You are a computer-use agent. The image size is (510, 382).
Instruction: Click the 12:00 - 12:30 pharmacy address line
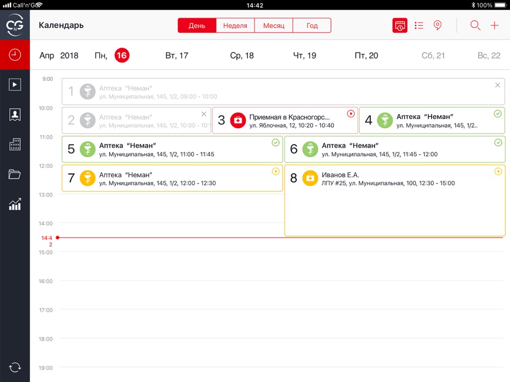157,183
